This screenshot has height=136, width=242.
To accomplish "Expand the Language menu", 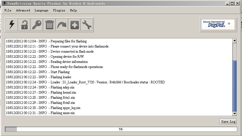I will (41, 10).
